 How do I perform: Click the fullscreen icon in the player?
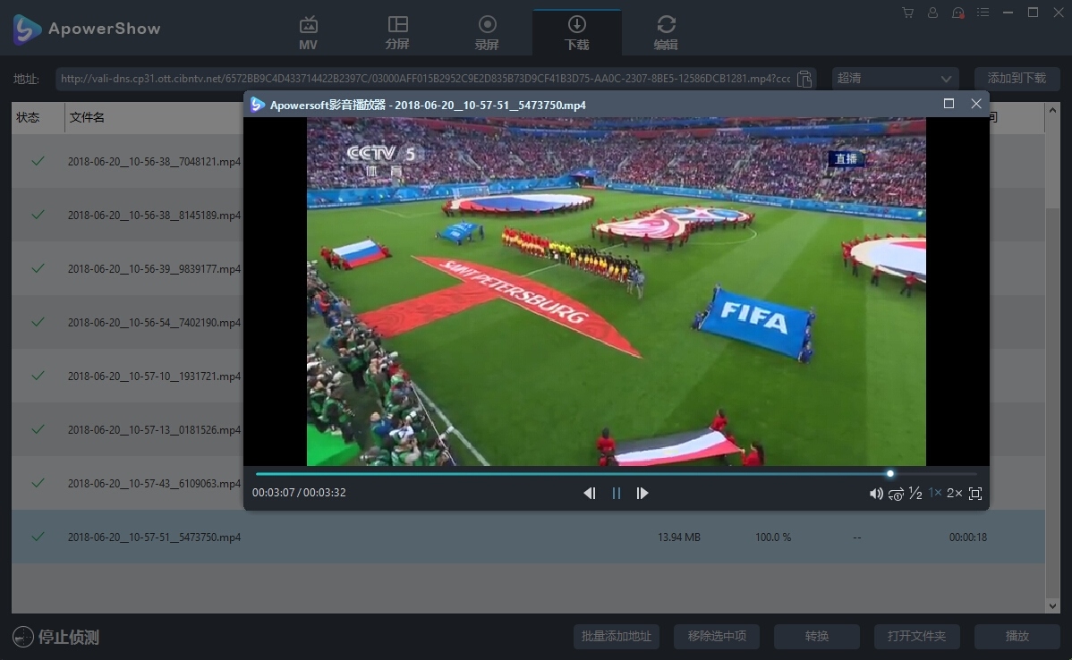[974, 493]
